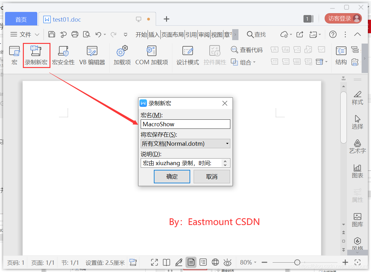Screen dimensions: 371x272
Task: Click zoom slider handle
Action: coord(297,262)
